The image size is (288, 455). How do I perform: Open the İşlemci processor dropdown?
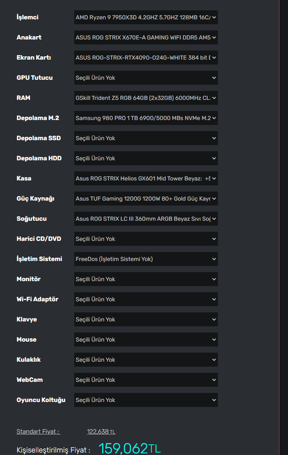click(x=146, y=17)
